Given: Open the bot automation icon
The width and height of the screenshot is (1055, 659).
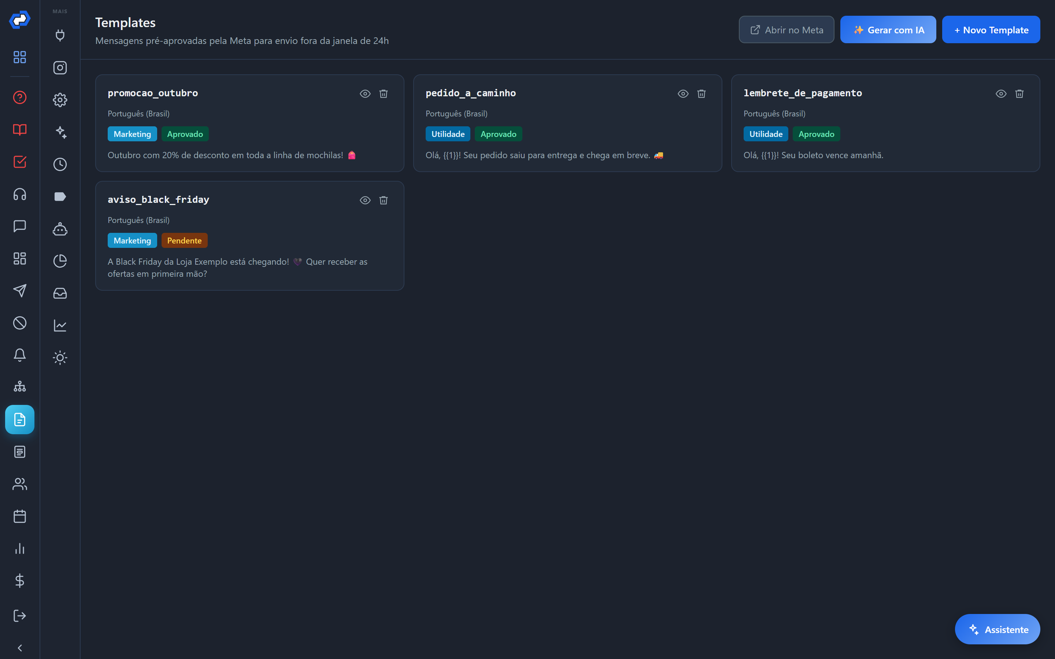Looking at the screenshot, I should pos(60,229).
